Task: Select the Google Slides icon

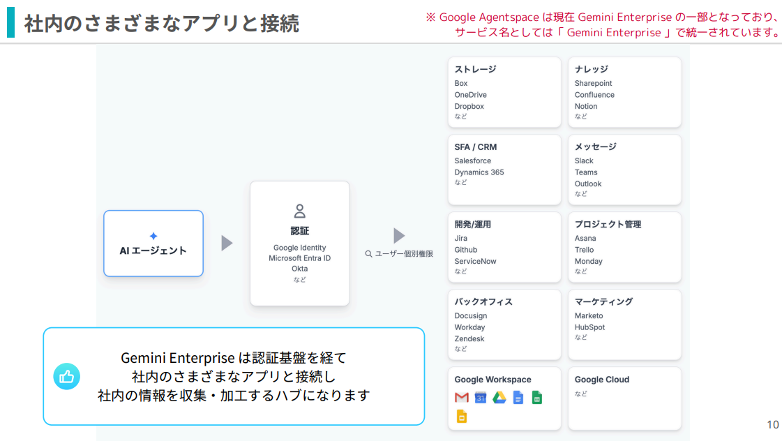Action: point(461,416)
